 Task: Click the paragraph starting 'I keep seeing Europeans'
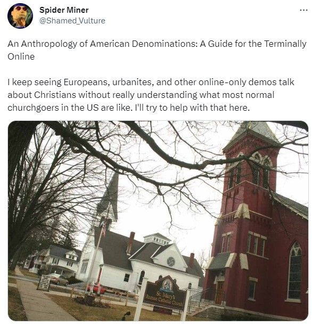(x=151, y=95)
